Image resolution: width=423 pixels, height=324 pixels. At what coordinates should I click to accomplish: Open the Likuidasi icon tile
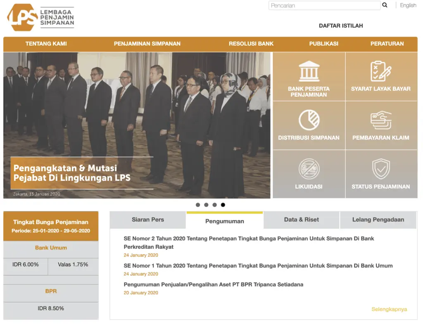(x=309, y=169)
